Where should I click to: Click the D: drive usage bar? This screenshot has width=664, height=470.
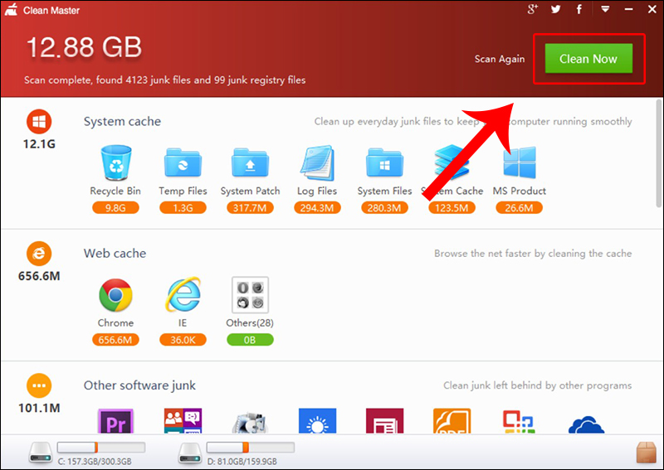click(x=251, y=447)
